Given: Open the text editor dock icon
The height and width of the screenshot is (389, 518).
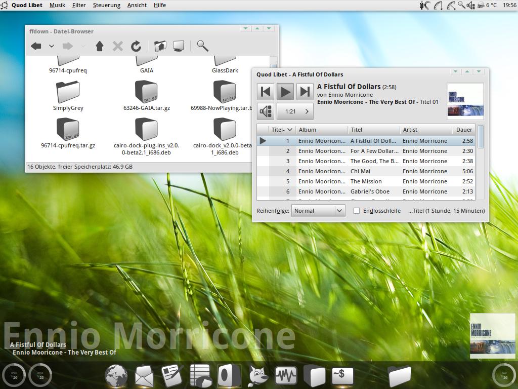Looking at the screenshot, I should (172, 375).
